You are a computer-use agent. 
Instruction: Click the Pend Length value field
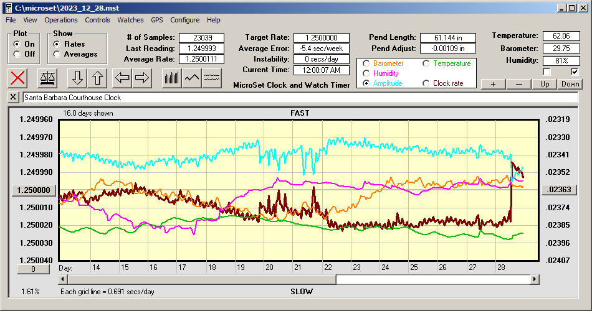448,38
